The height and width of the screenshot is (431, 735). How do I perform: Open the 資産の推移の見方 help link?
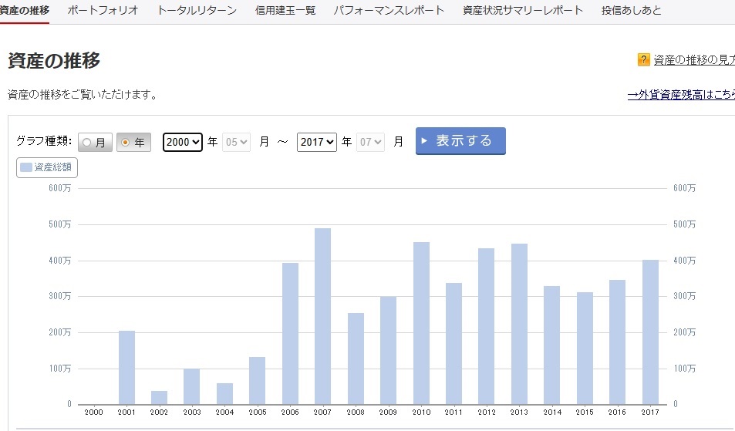click(x=693, y=60)
